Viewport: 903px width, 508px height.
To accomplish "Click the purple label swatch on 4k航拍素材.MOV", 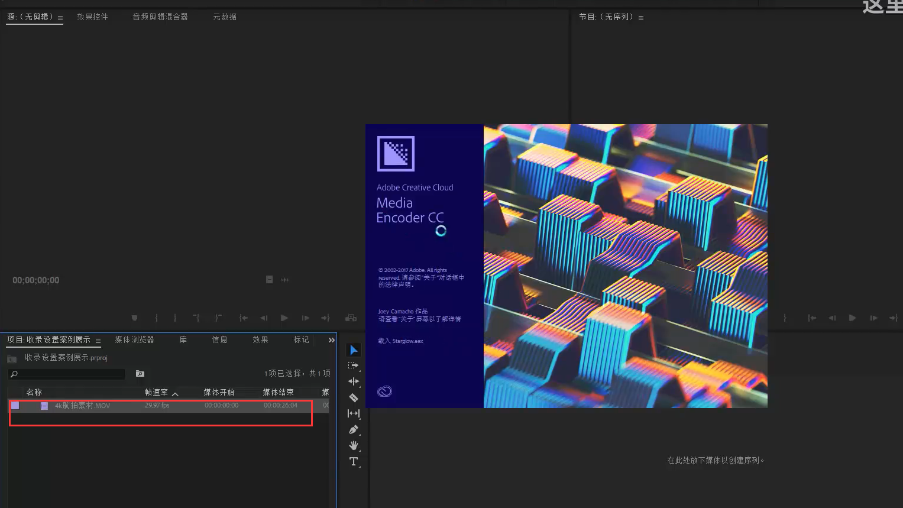I will (x=15, y=406).
